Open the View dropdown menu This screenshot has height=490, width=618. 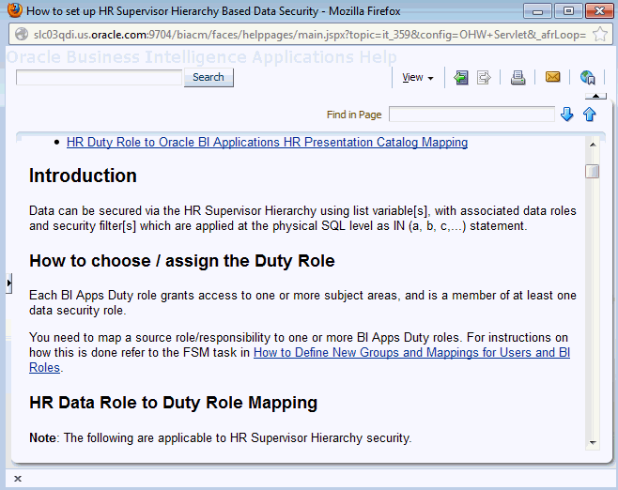418,78
